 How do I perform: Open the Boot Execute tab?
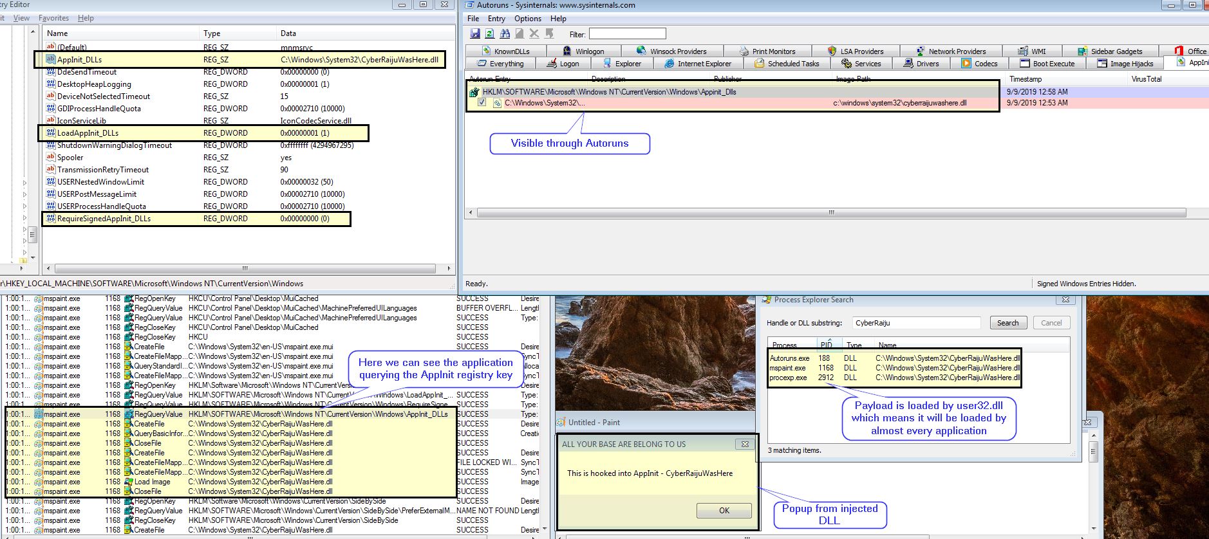pyautogui.click(x=1047, y=64)
